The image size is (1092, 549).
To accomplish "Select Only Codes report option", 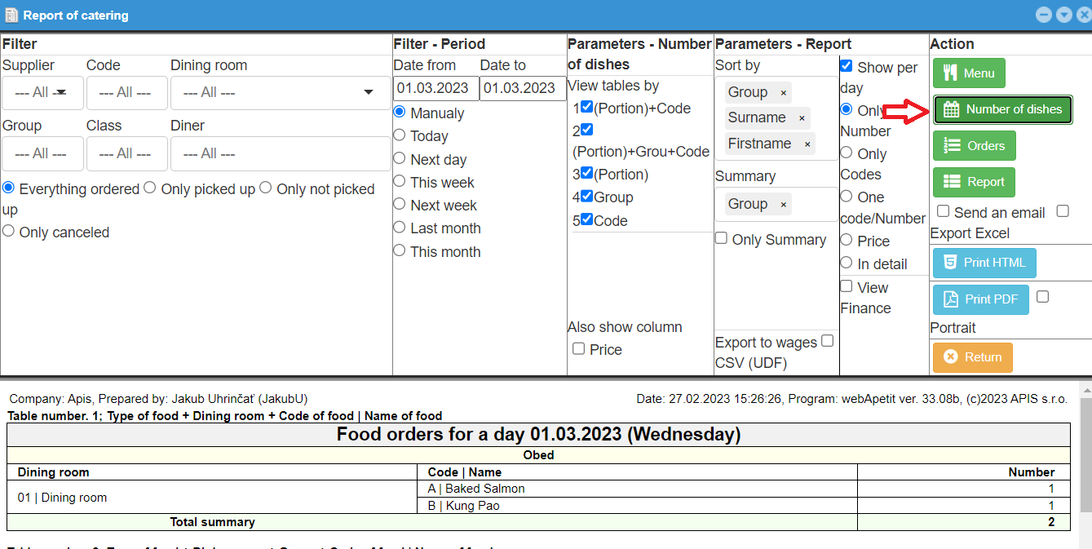I will tap(847, 153).
